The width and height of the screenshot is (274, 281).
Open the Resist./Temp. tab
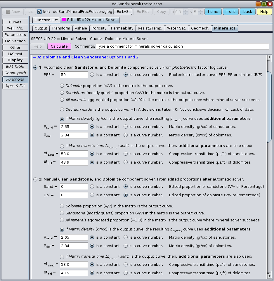(x=150, y=28)
